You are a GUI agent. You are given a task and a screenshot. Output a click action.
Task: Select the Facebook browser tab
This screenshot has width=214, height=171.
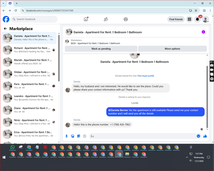click(x=10, y=3)
